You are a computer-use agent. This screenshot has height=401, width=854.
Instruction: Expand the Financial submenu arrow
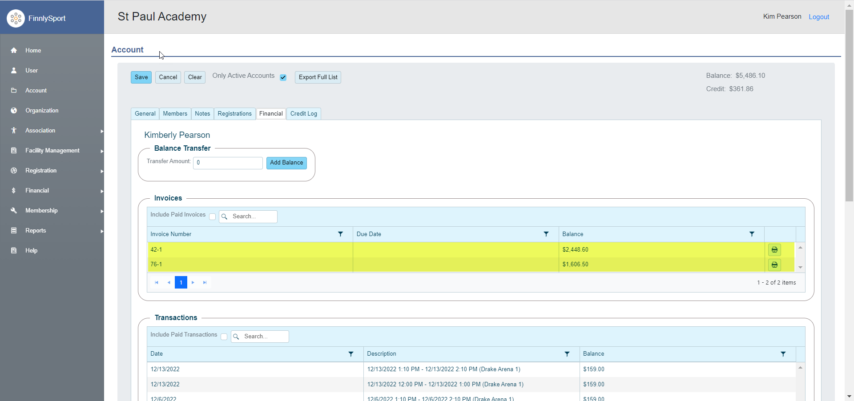[x=102, y=191]
